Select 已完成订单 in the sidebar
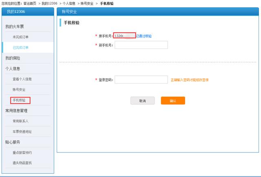Screen dimensions: 261x177 (x=21, y=48)
